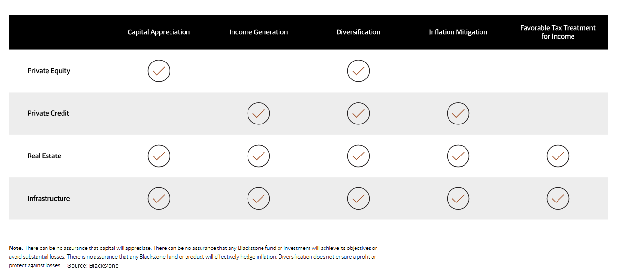Click the Real Estate row label
The height and width of the screenshot is (280, 620).
[x=45, y=156]
